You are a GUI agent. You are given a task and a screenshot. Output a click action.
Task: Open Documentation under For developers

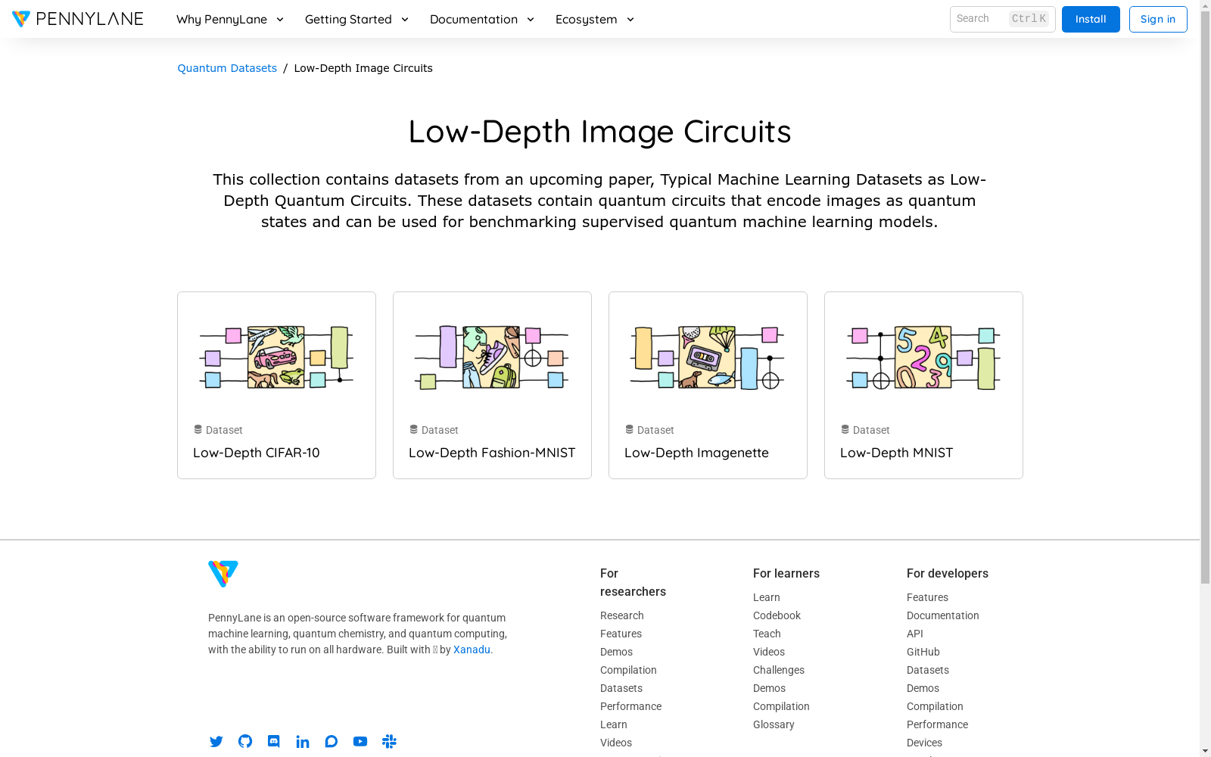943,615
